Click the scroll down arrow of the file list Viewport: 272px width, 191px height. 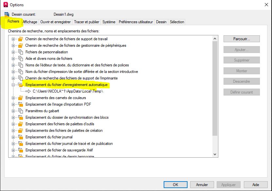point(215,154)
